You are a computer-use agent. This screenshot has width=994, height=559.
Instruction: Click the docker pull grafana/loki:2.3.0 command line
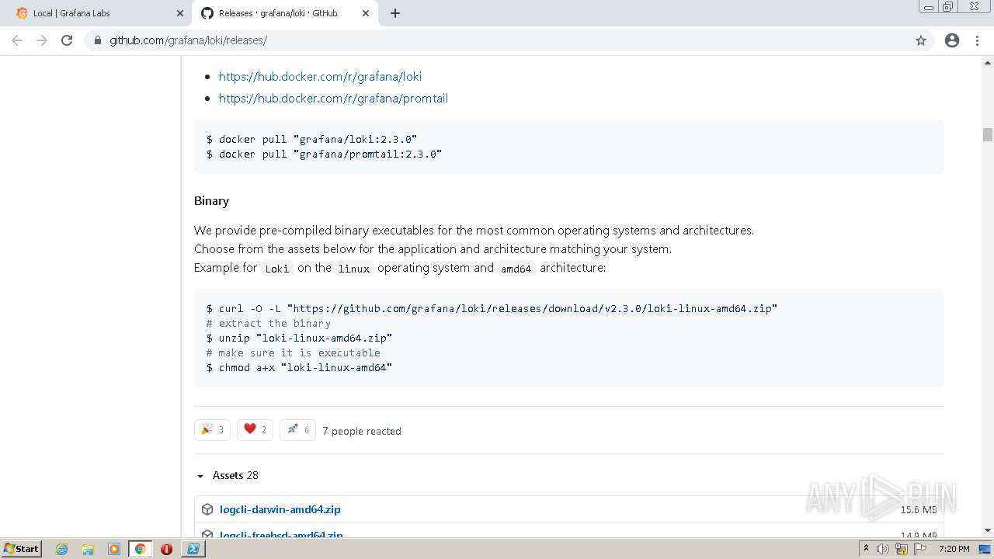click(311, 139)
